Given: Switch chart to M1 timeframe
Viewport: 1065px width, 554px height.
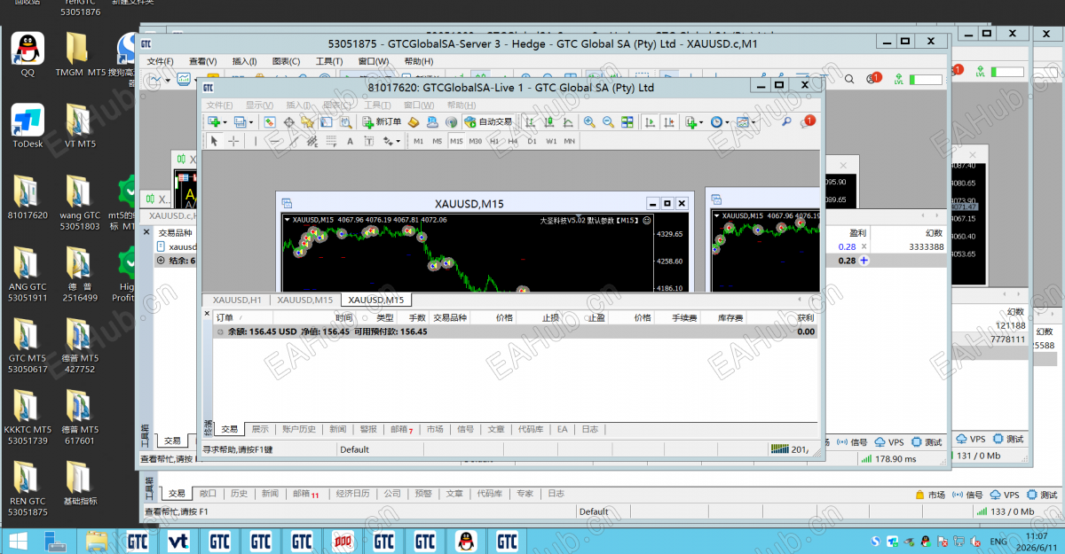Looking at the screenshot, I should pos(418,141).
